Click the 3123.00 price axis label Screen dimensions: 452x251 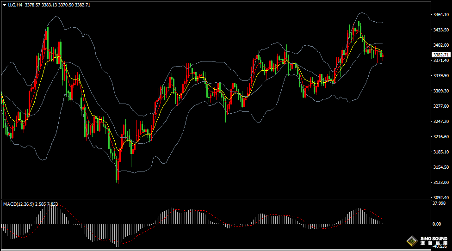tap(441, 183)
